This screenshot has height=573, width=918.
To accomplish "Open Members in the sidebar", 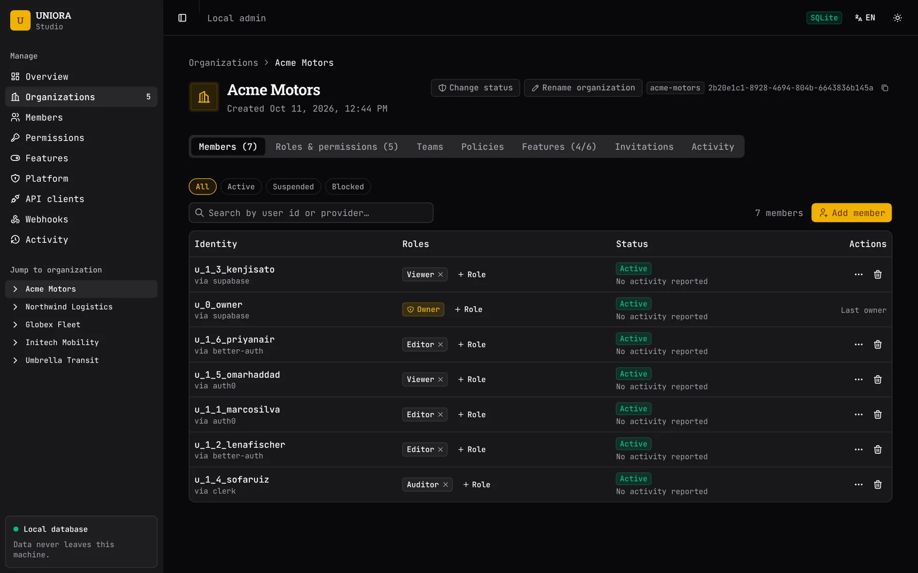I will coord(81,117).
